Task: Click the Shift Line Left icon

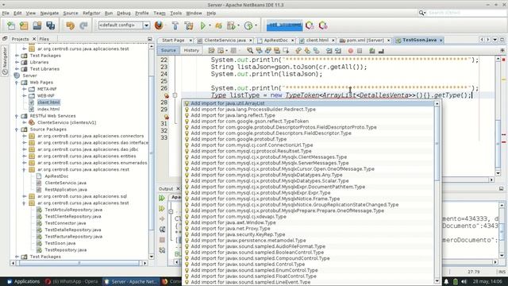Action: coord(329,51)
